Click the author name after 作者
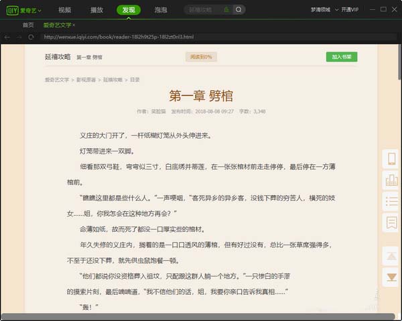This screenshot has width=402, height=321. (158, 111)
